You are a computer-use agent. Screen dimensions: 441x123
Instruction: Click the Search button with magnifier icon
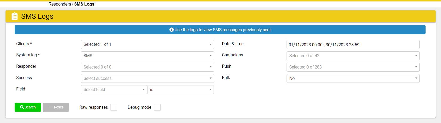coord(28,107)
